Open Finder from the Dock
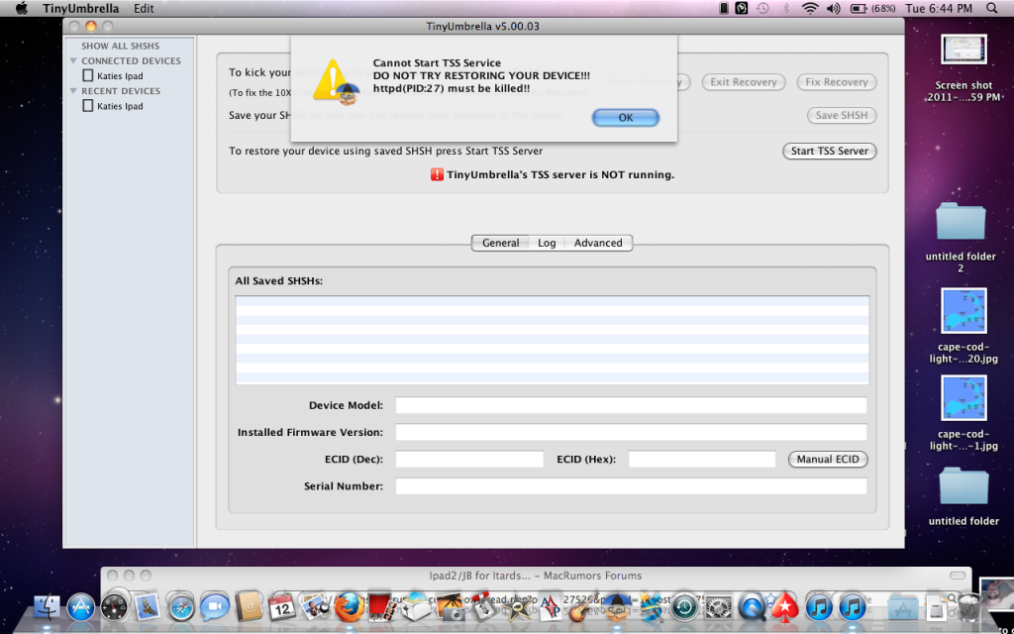This screenshot has height=634, width=1014. coord(47,608)
